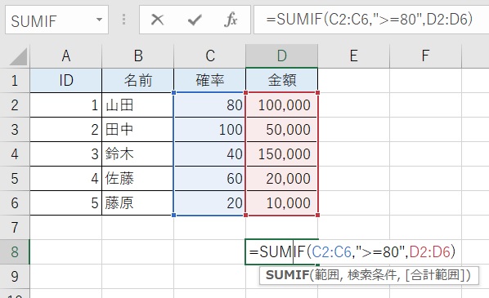489x298 pixels.
Task: Open the Name Box function dropdown arrow
Action: pyautogui.click(x=99, y=20)
